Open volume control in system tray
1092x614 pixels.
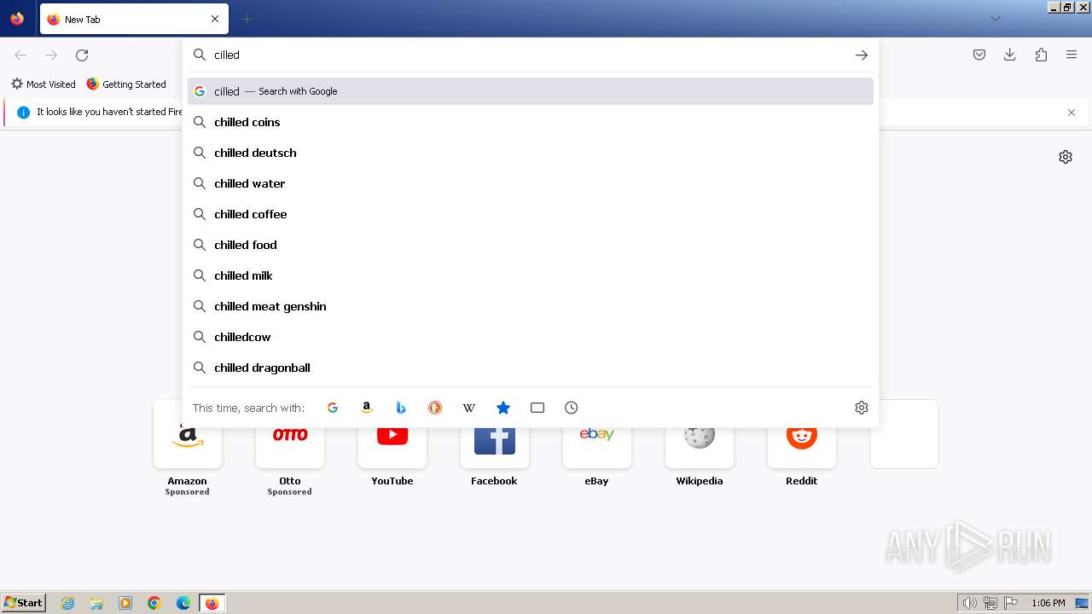click(x=970, y=603)
